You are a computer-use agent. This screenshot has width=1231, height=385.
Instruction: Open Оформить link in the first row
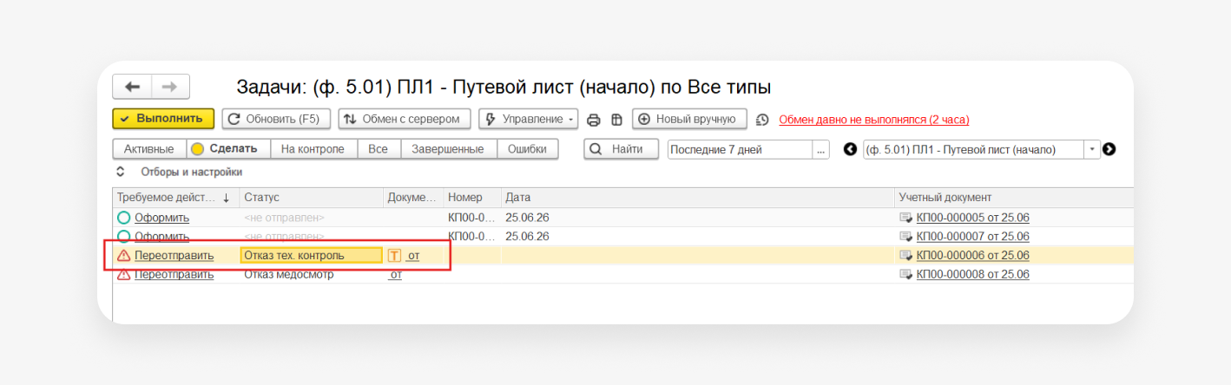click(161, 218)
